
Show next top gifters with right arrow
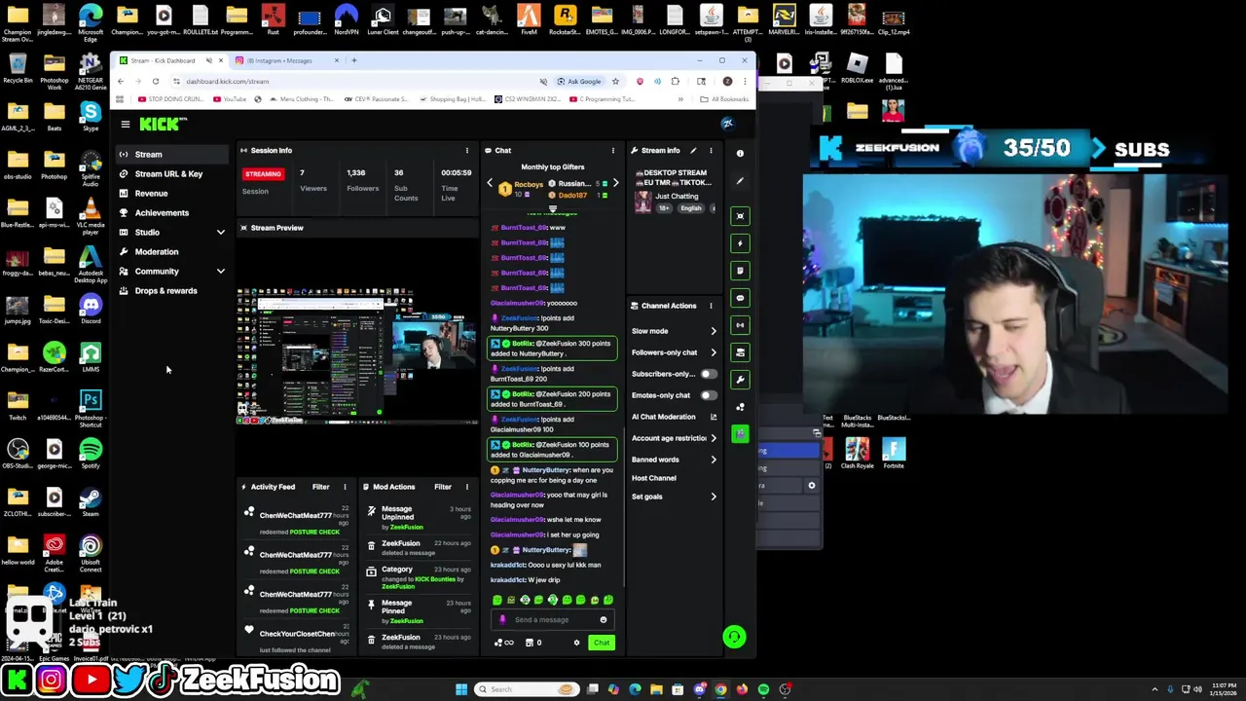(x=615, y=183)
